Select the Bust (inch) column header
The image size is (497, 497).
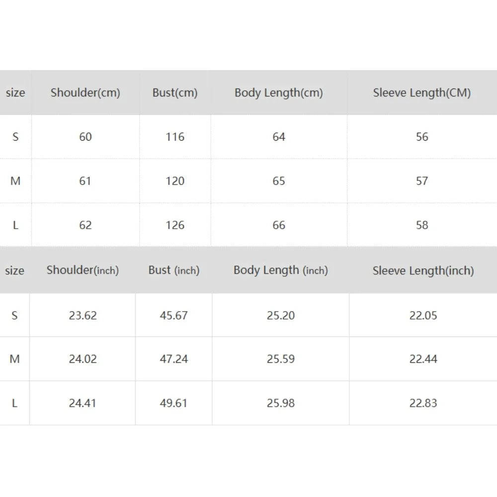click(x=174, y=270)
